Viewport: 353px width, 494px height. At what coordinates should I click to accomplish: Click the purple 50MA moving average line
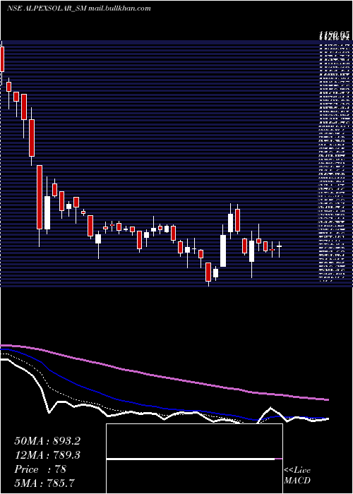164,377
